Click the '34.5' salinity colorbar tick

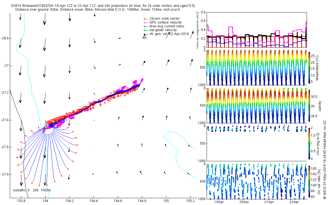[314, 116]
